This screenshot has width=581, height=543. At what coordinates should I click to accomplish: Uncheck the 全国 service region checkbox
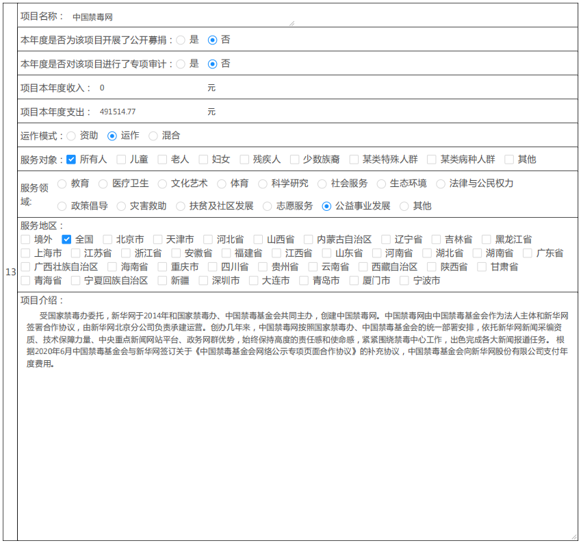coord(66,240)
